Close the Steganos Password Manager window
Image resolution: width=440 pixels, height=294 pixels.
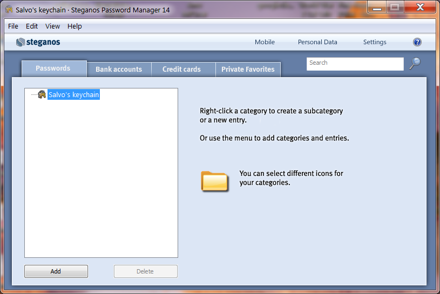pos(420,7)
